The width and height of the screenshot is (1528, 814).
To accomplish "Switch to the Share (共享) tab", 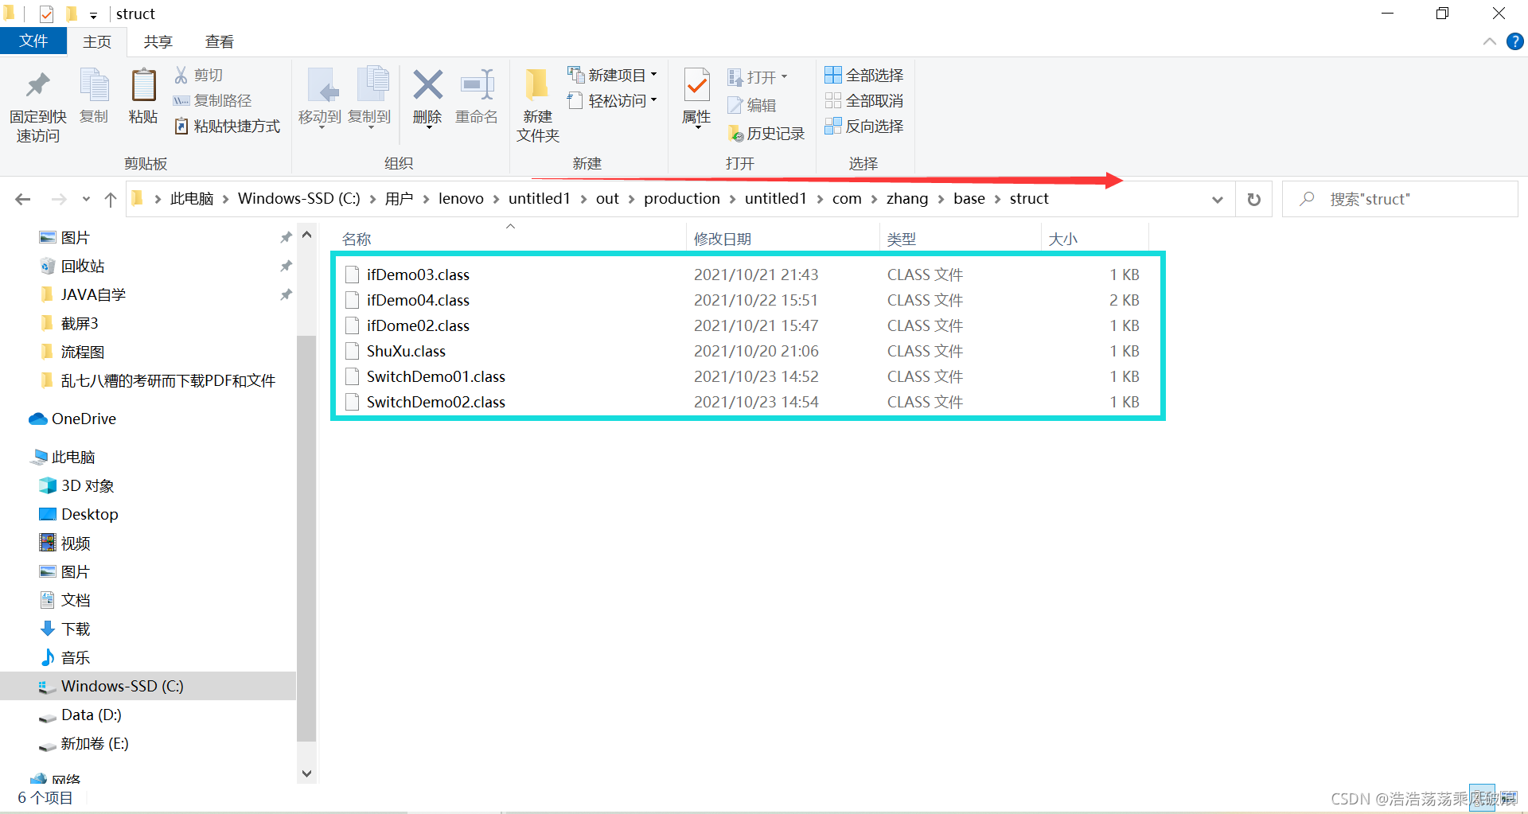I will click(x=158, y=41).
